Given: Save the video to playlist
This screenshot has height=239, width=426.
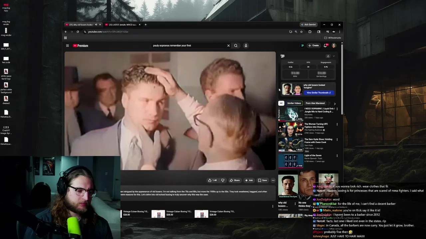Looking at the screenshot, I should pos(262,180).
